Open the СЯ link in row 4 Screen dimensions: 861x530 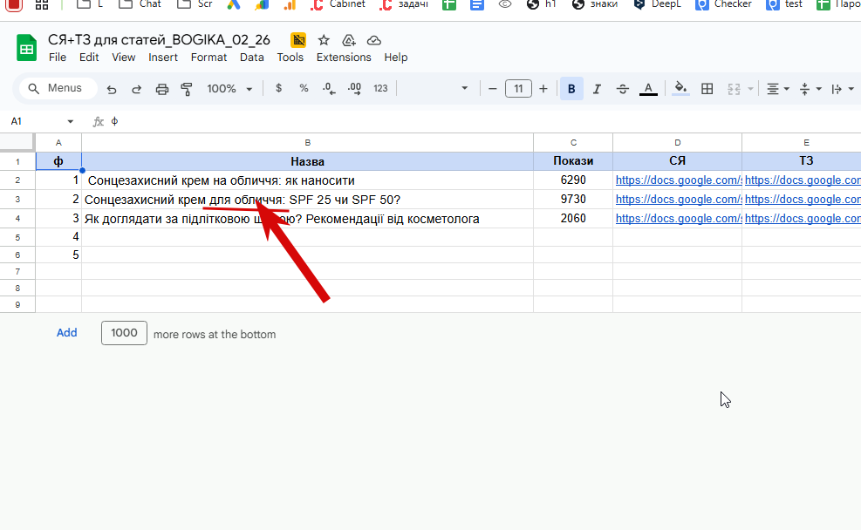point(679,219)
